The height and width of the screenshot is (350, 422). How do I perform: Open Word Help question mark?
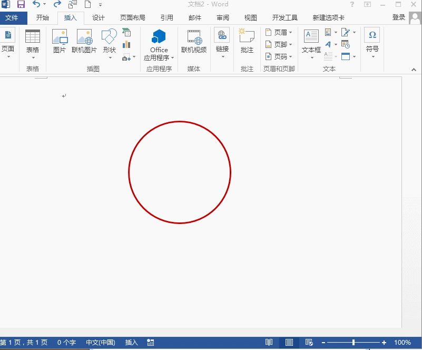pyautogui.click(x=352, y=4)
